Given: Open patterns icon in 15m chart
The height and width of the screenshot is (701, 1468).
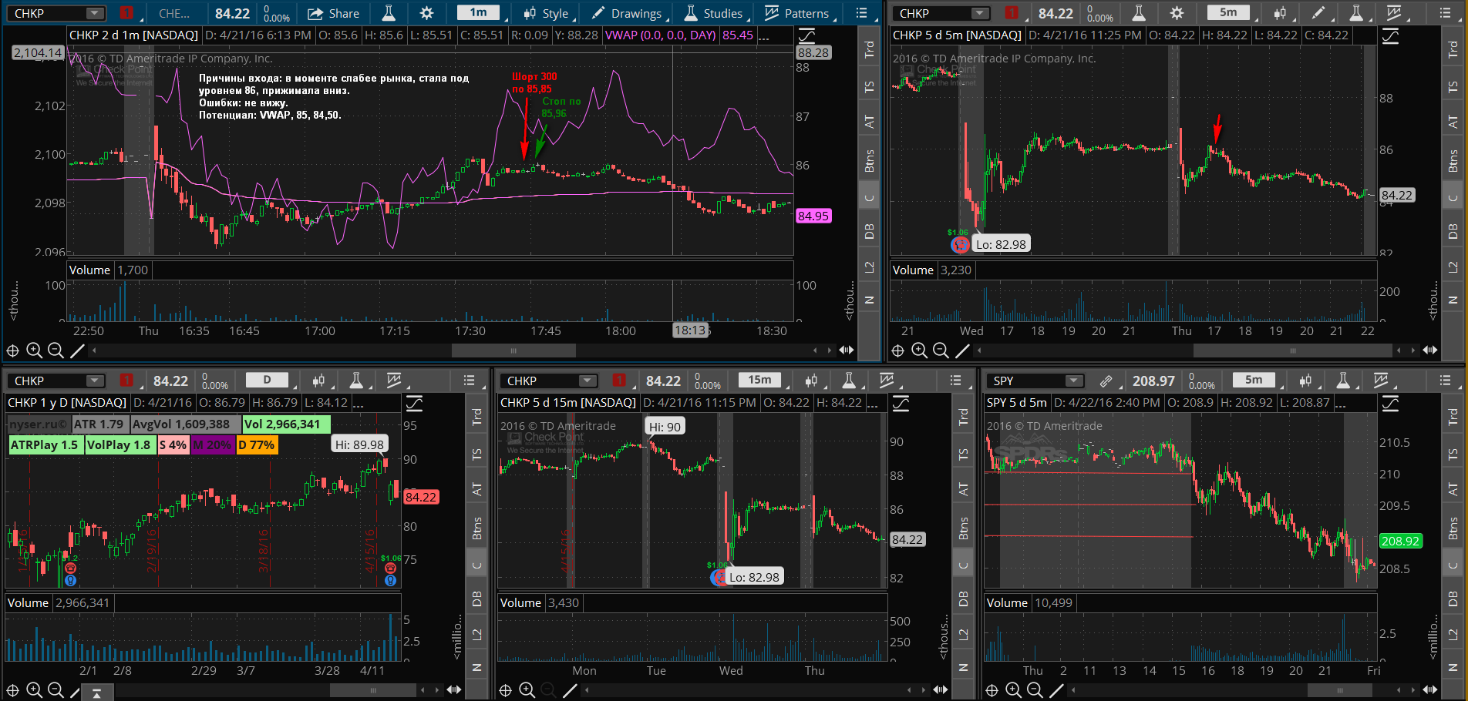Looking at the screenshot, I should pos(887,381).
